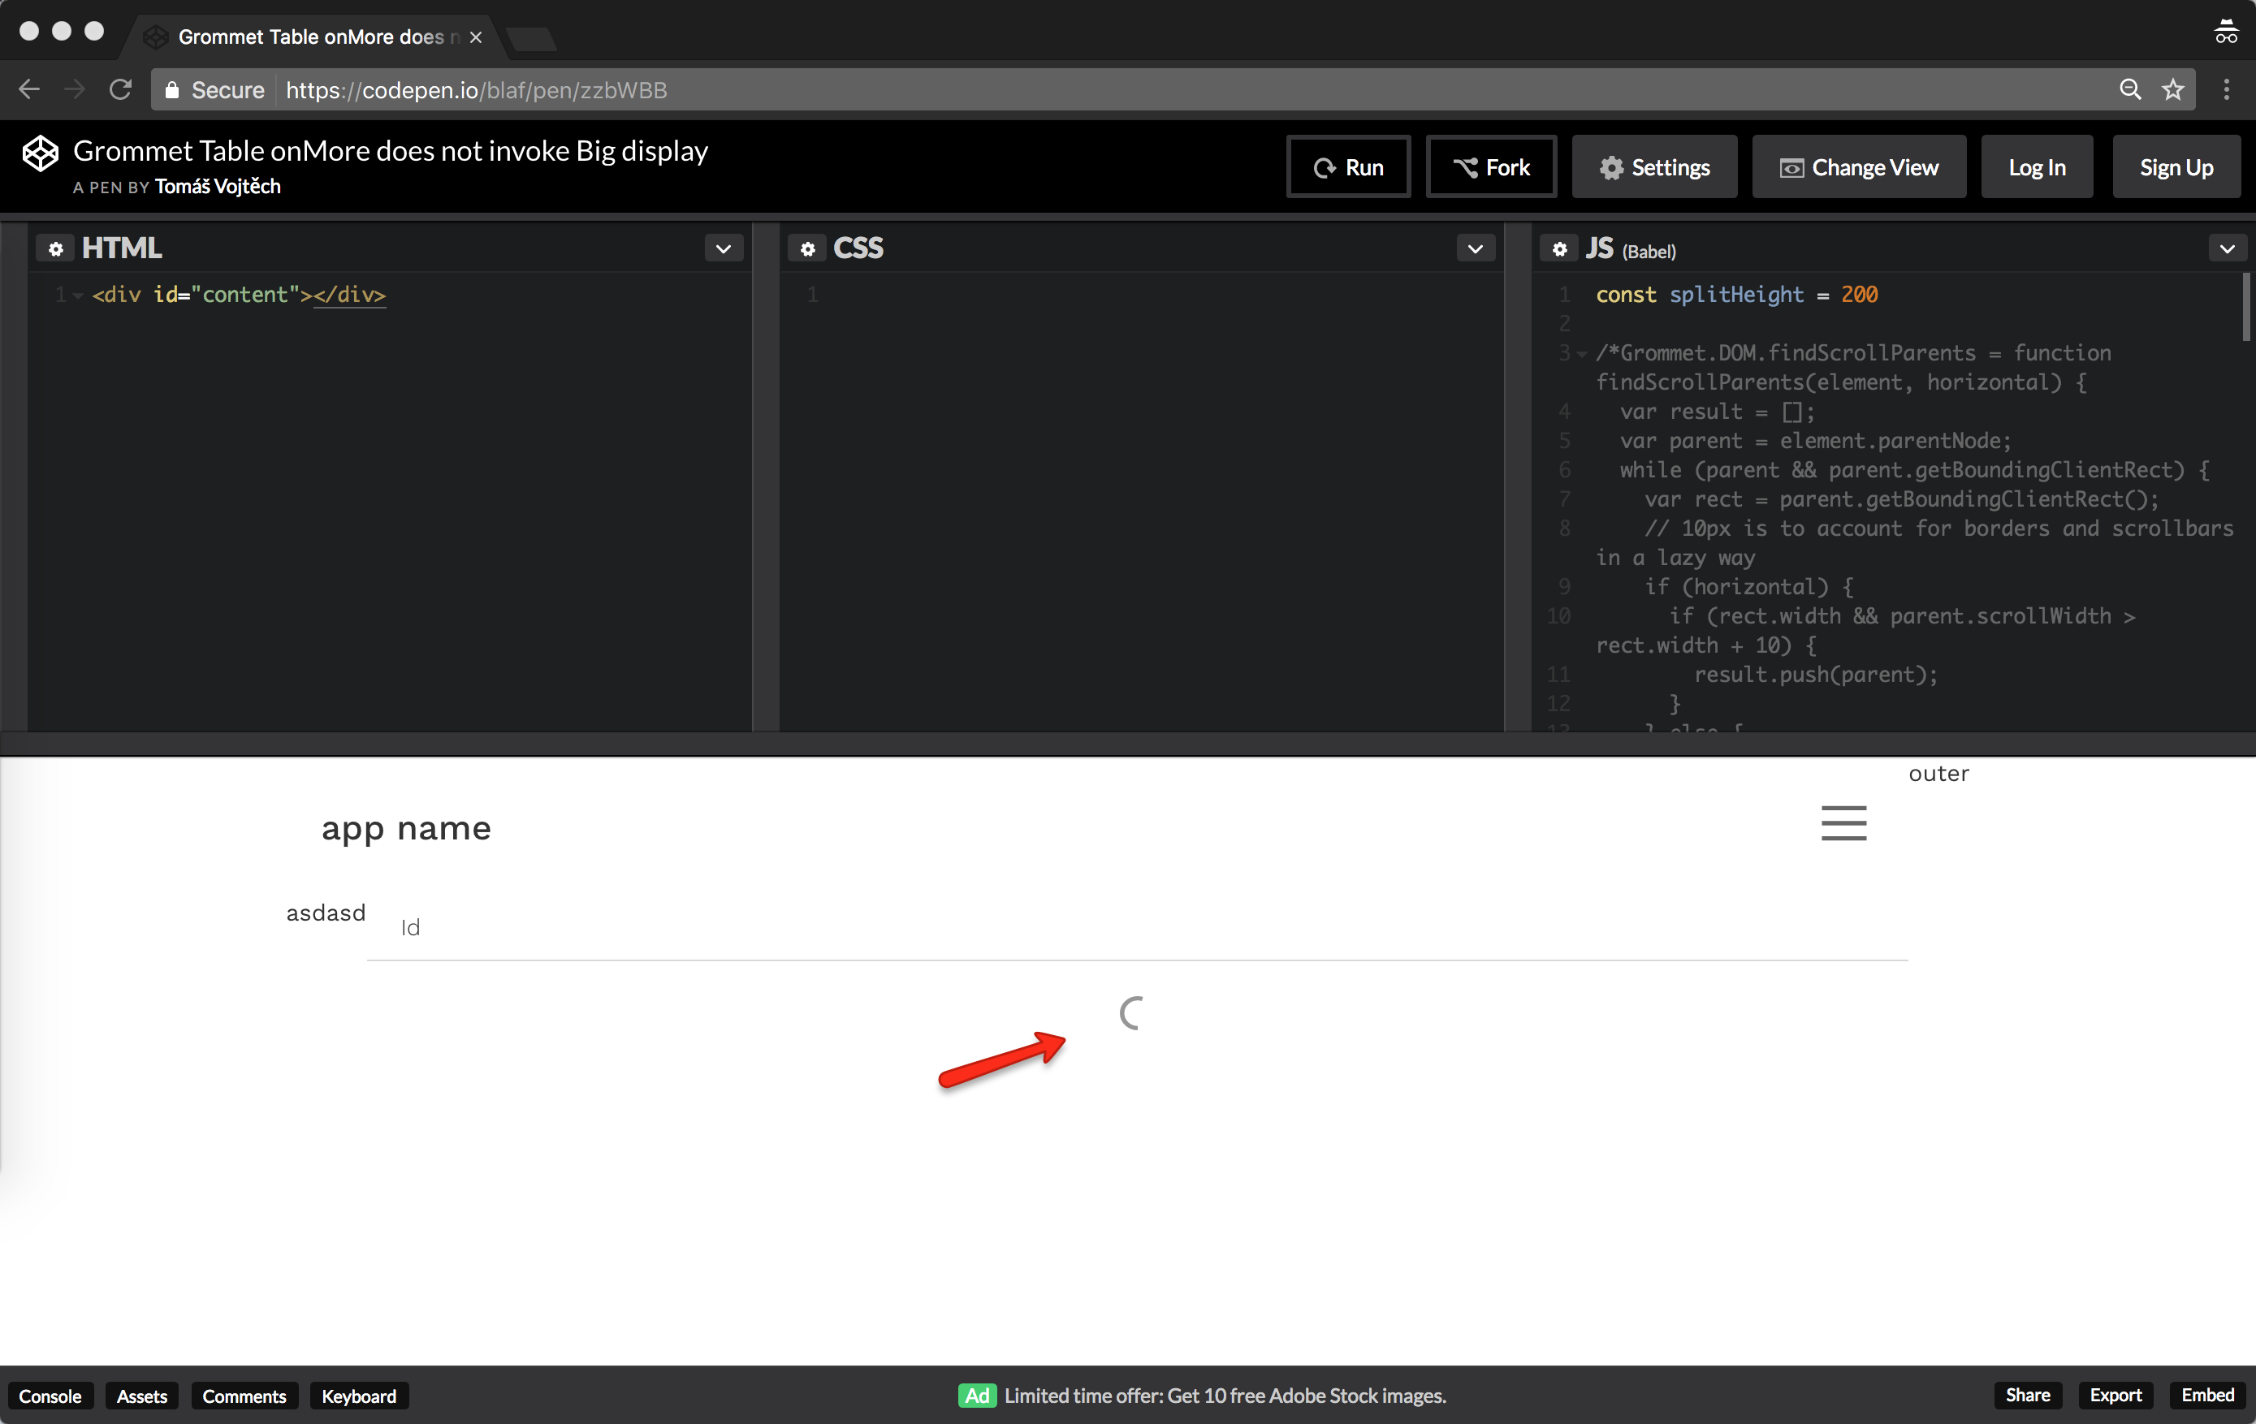
Task: Open the Assets tab
Action: (141, 1395)
